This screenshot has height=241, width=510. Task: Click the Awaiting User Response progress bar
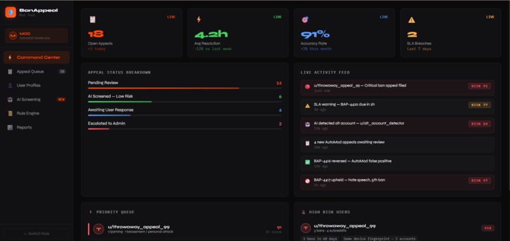[x=184, y=116]
